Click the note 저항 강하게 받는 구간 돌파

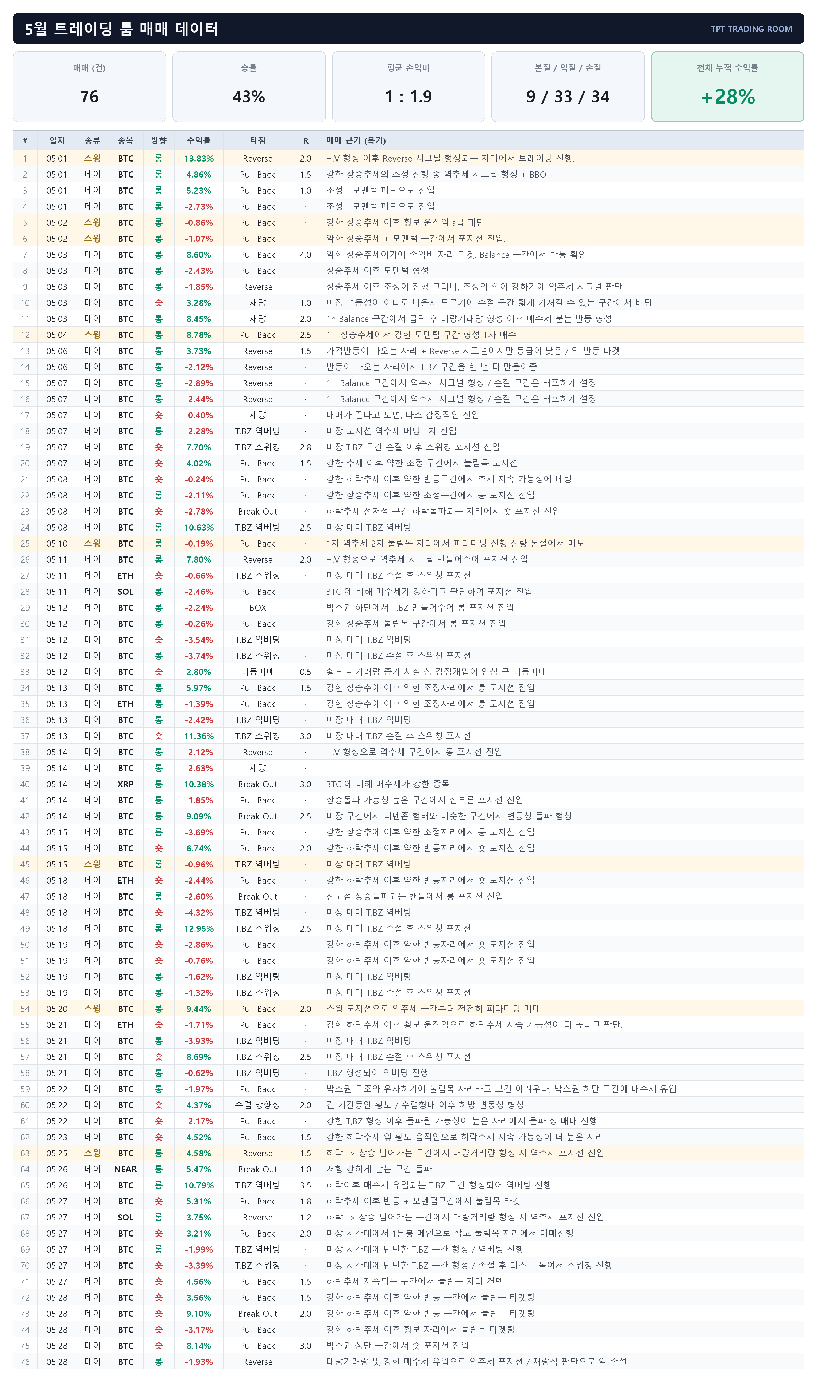pos(379,1169)
